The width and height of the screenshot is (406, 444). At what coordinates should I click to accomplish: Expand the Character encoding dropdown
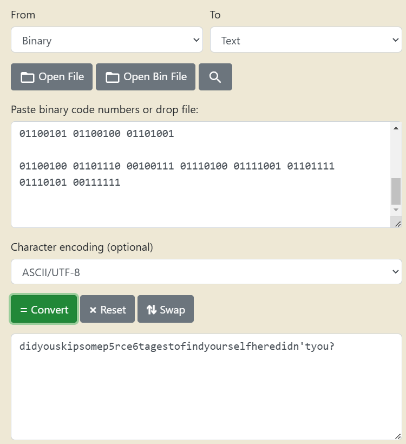point(206,272)
